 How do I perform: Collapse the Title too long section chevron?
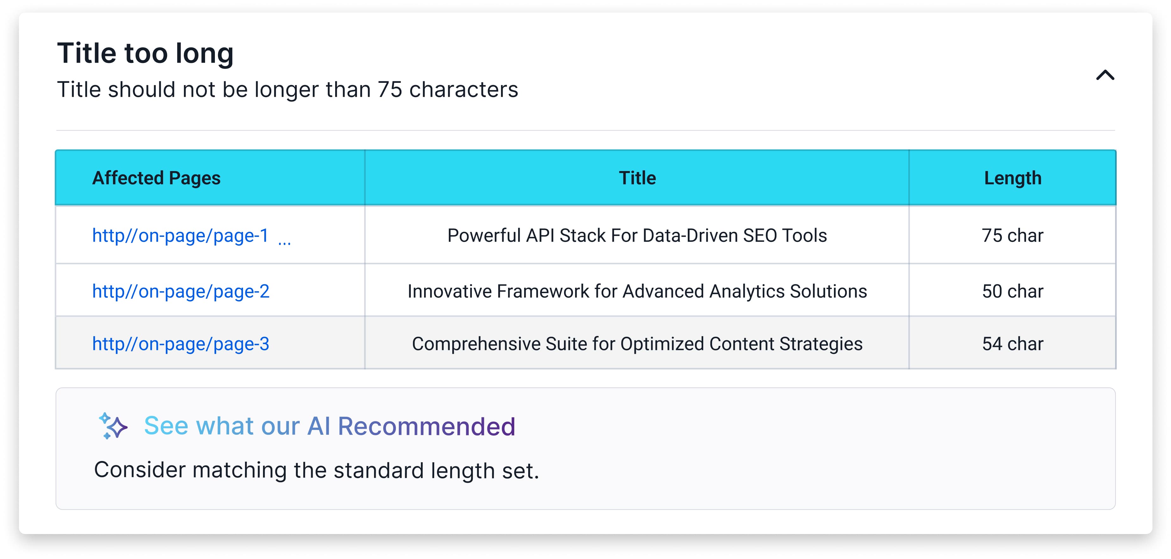point(1105,75)
